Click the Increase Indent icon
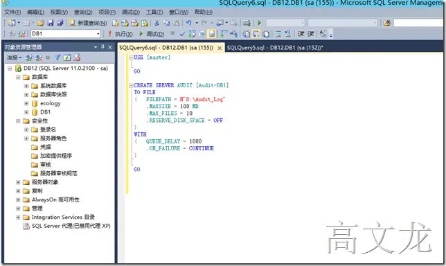Viewport: 446px width, 266px height. [310, 34]
